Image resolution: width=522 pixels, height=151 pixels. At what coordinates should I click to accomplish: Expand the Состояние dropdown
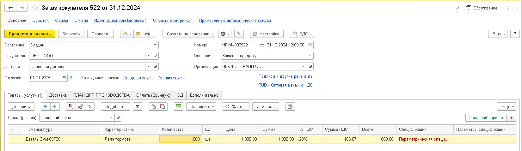(155, 45)
